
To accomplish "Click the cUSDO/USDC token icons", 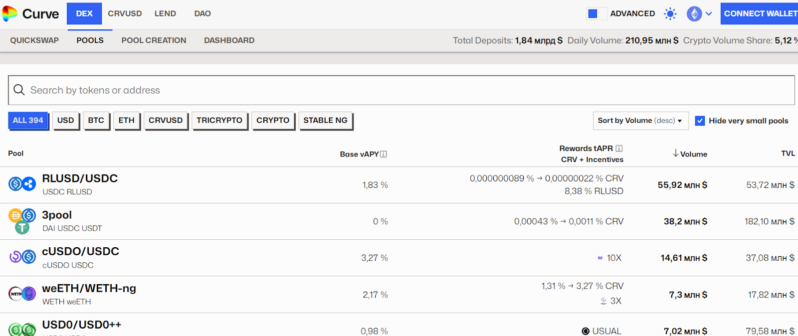I will [x=22, y=257].
